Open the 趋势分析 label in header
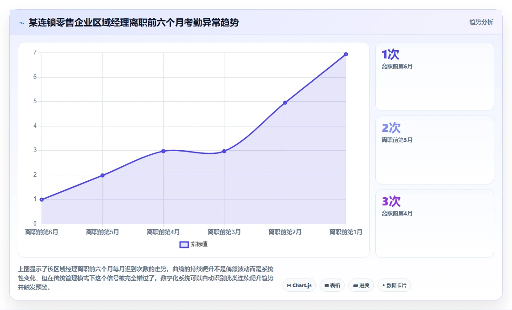 click(481, 22)
